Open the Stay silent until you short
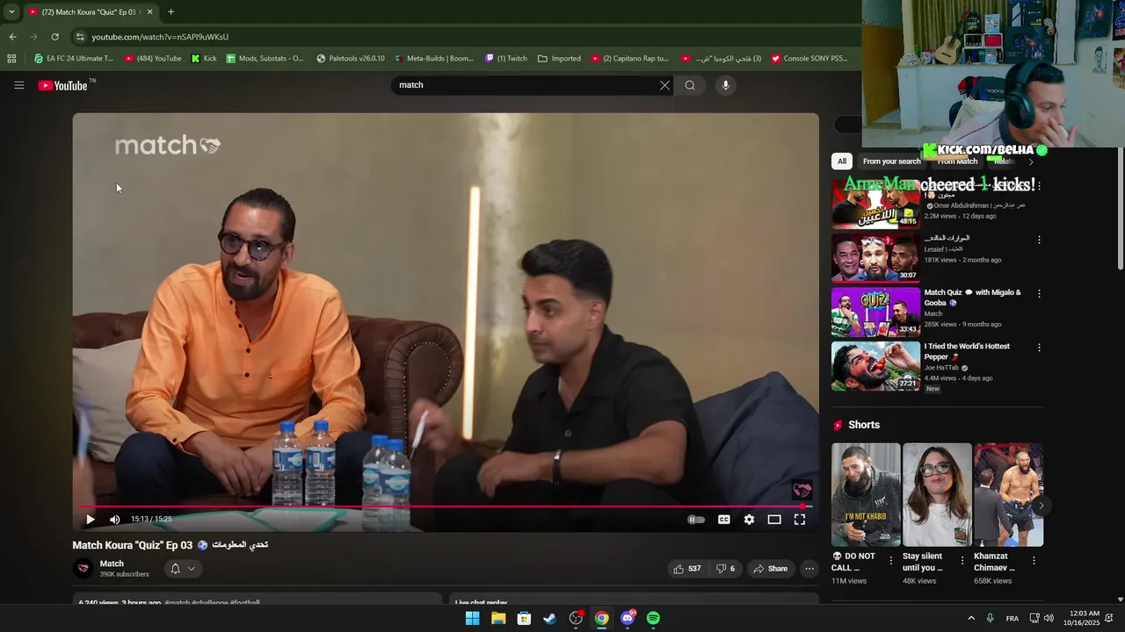 [x=937, y=495]
